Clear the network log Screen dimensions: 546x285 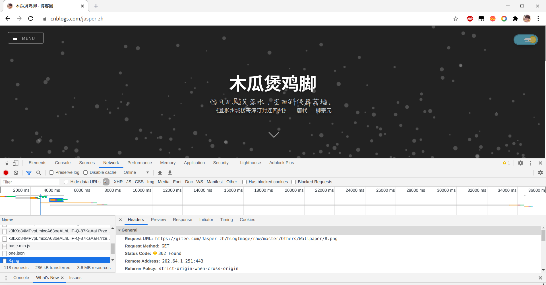(16, 173)
